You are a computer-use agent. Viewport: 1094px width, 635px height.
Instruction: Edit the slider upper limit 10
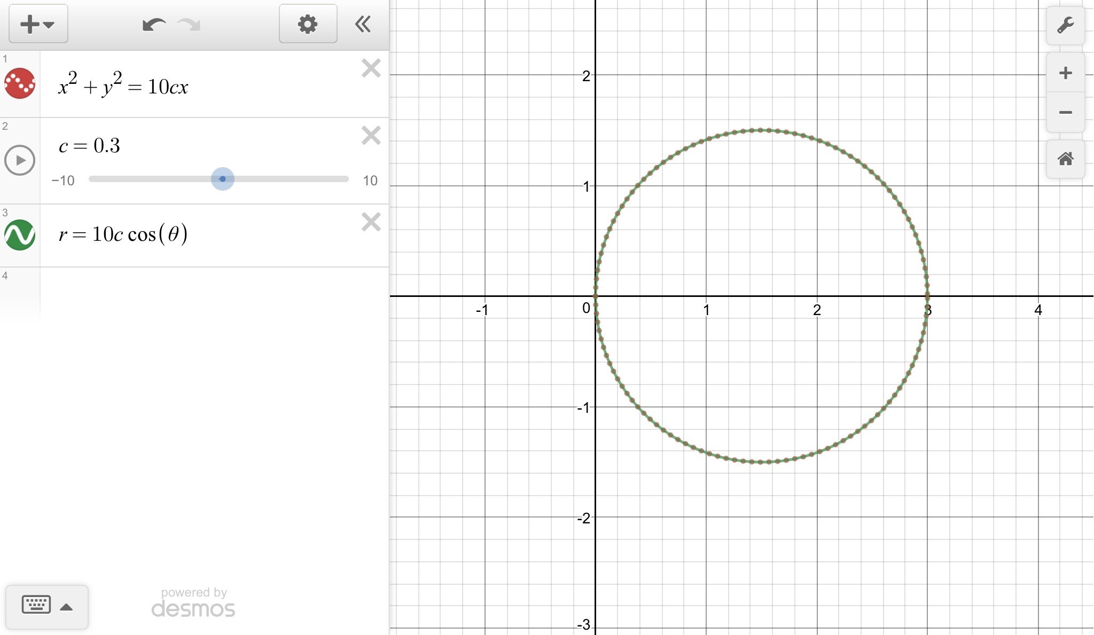(x=370, y=181)
